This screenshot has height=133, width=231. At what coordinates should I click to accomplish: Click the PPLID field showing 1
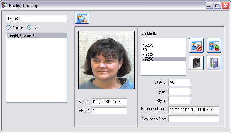click(109, 111)
